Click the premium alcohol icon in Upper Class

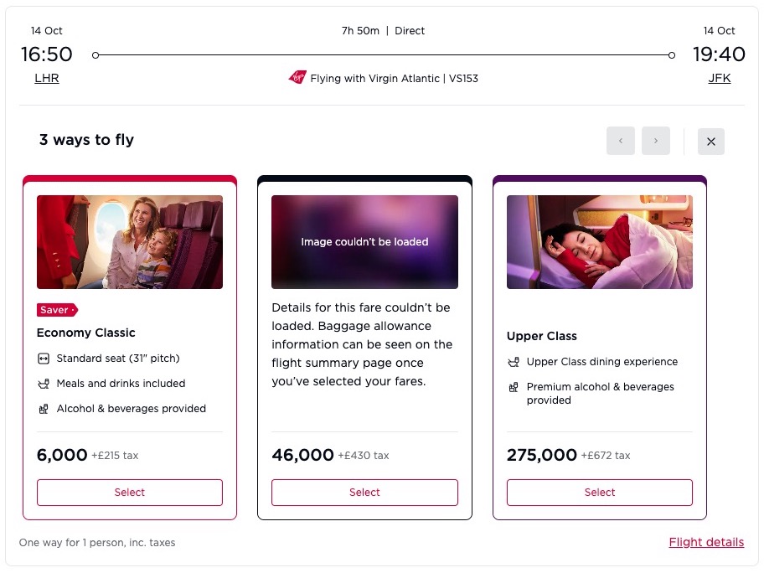[x=514, y=387]
